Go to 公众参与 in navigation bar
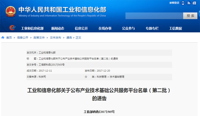This screenshot has height=116, width=200. pyautogui.click(x=128, y=28)
